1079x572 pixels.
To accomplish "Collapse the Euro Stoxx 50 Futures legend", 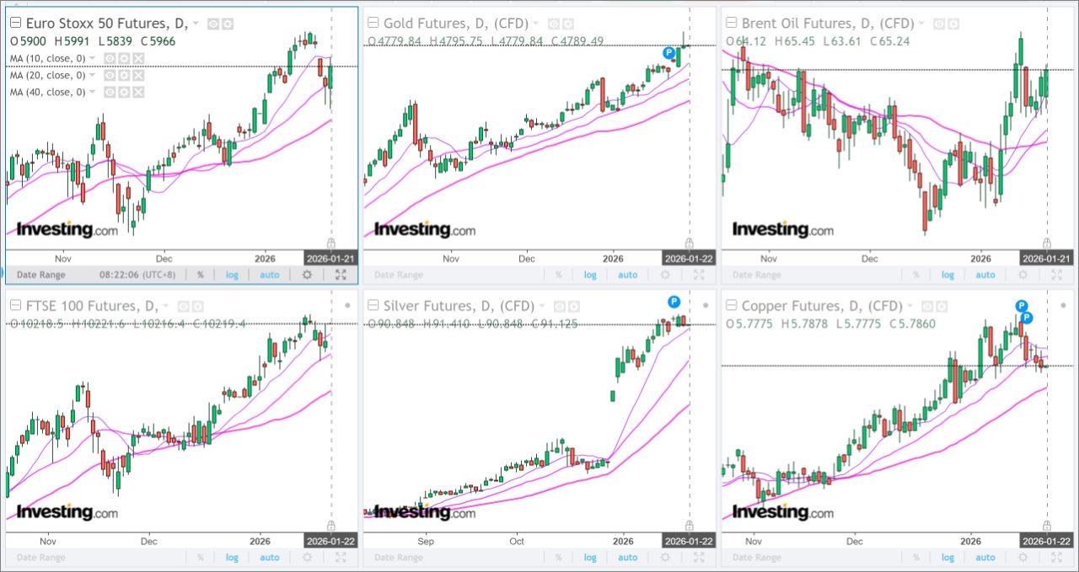I will pyautogui.click(x=15, y=24).
